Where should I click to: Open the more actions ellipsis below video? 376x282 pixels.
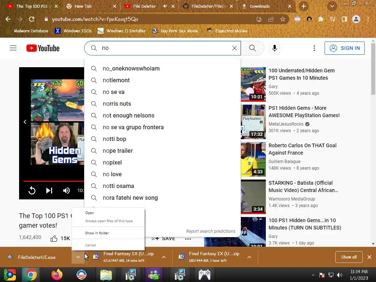188,239
